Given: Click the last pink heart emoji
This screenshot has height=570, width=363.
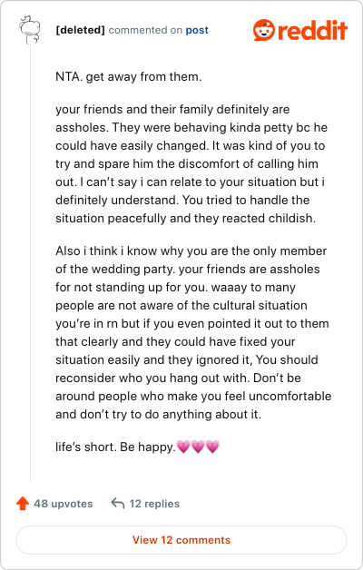Looking at the screenshot, I should [212, 447].
